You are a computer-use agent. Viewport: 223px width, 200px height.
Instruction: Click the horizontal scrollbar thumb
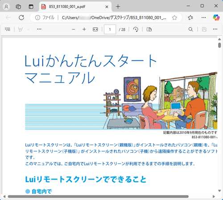tap(98, 196)
